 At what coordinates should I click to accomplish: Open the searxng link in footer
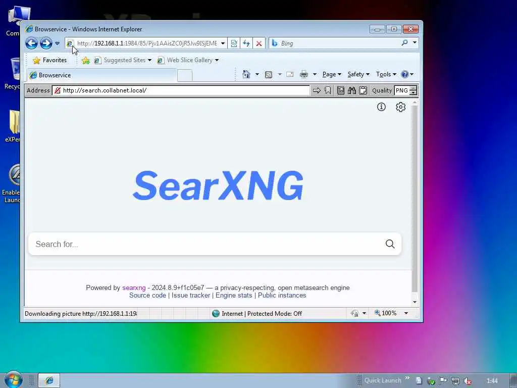134,287
